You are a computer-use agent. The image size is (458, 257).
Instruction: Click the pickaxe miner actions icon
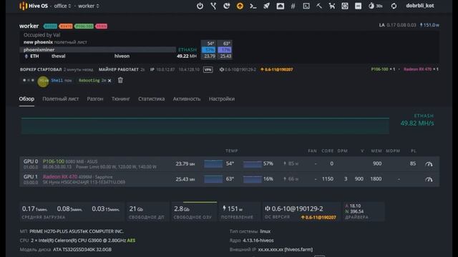[x=319, y=6]
